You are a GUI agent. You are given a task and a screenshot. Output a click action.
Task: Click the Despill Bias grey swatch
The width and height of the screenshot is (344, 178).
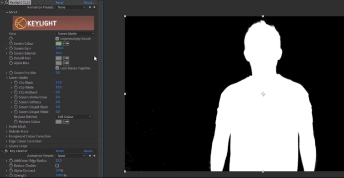pyautogui.click(x=58, y=58)
